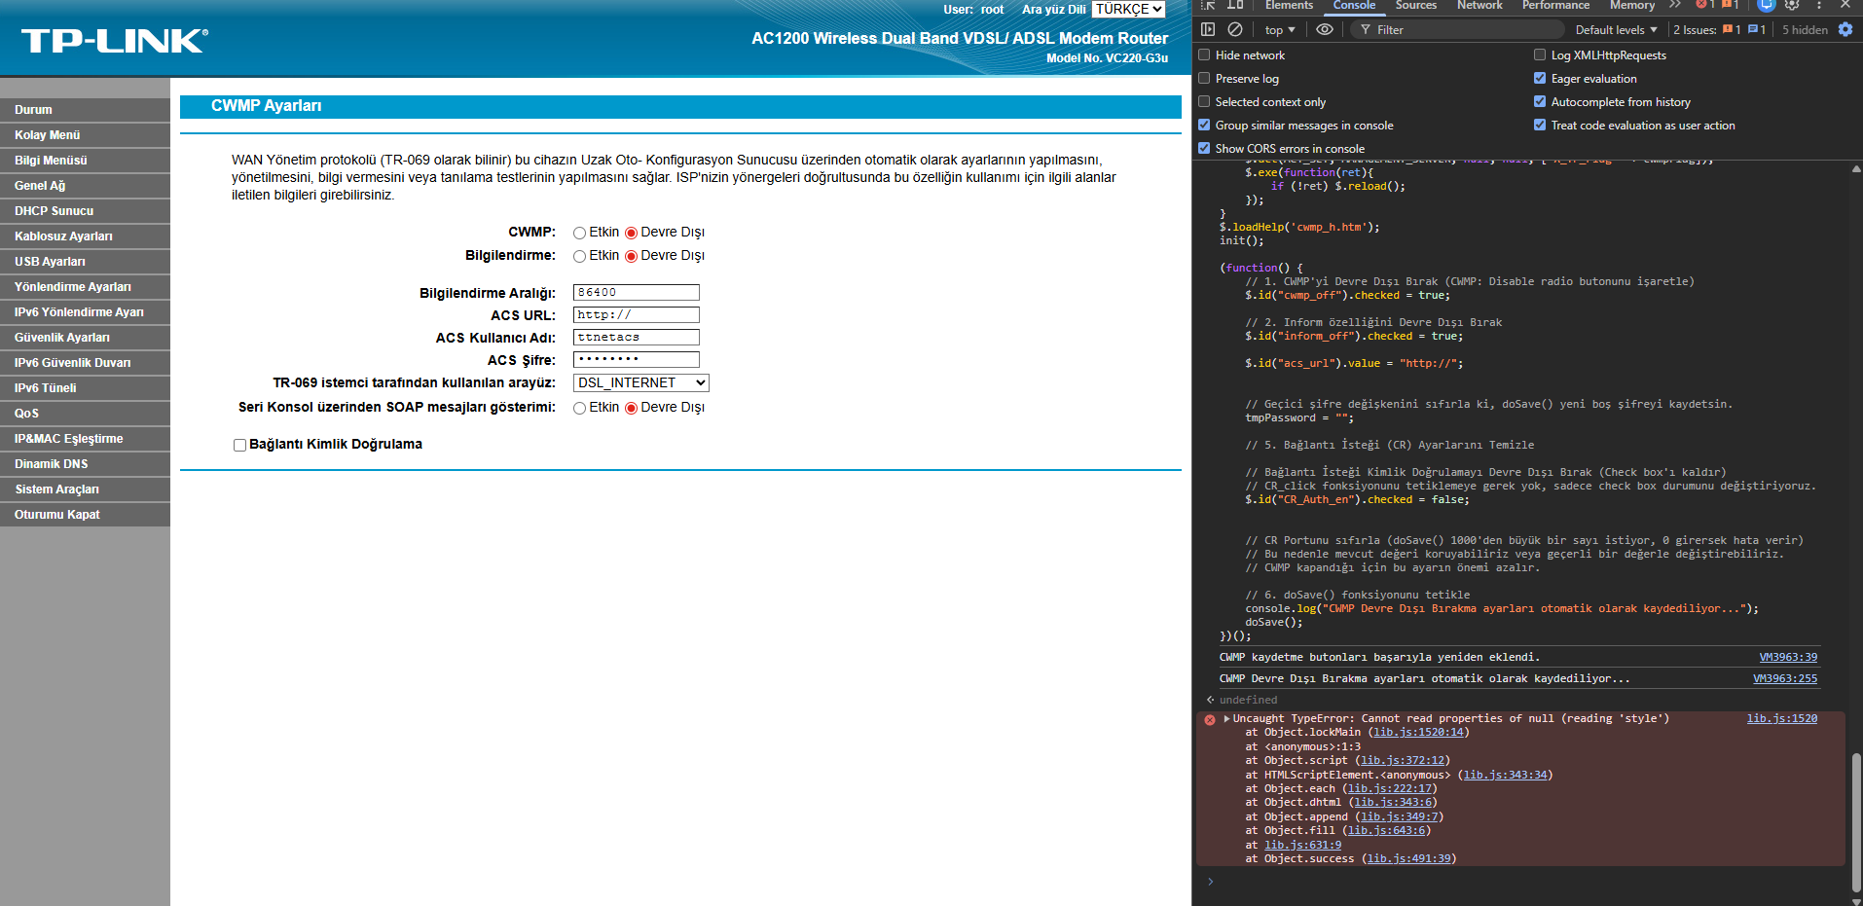Open Kolay Menü in sidebar
The width and height of the screenshot is (1863, 906).
click(85, 135)
